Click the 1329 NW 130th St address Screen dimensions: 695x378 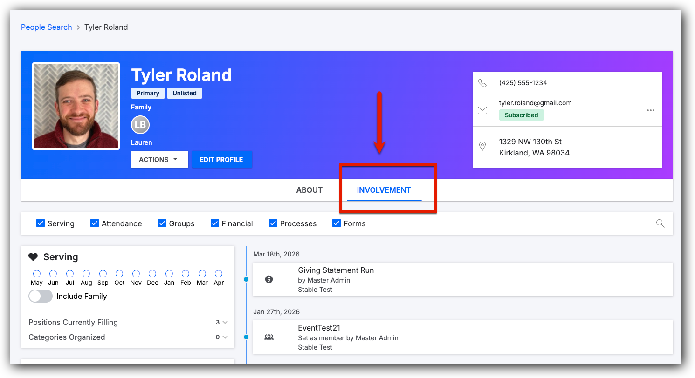point(534,147)
